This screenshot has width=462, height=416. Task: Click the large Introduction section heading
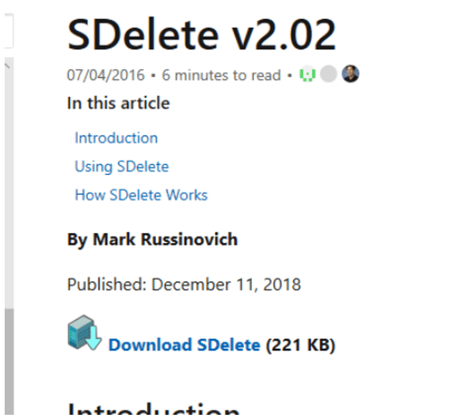tap(154, 407)
